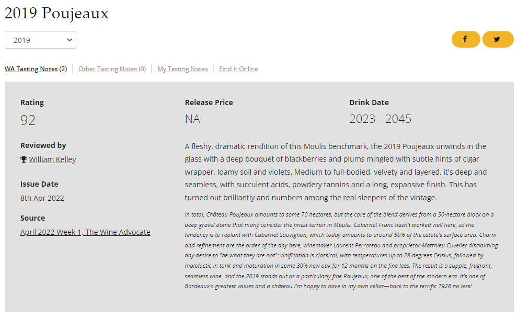The height and width of the screenshot is (319, 518).
Task: Open the April 2022 Week 1 source link
Action: 85,232
